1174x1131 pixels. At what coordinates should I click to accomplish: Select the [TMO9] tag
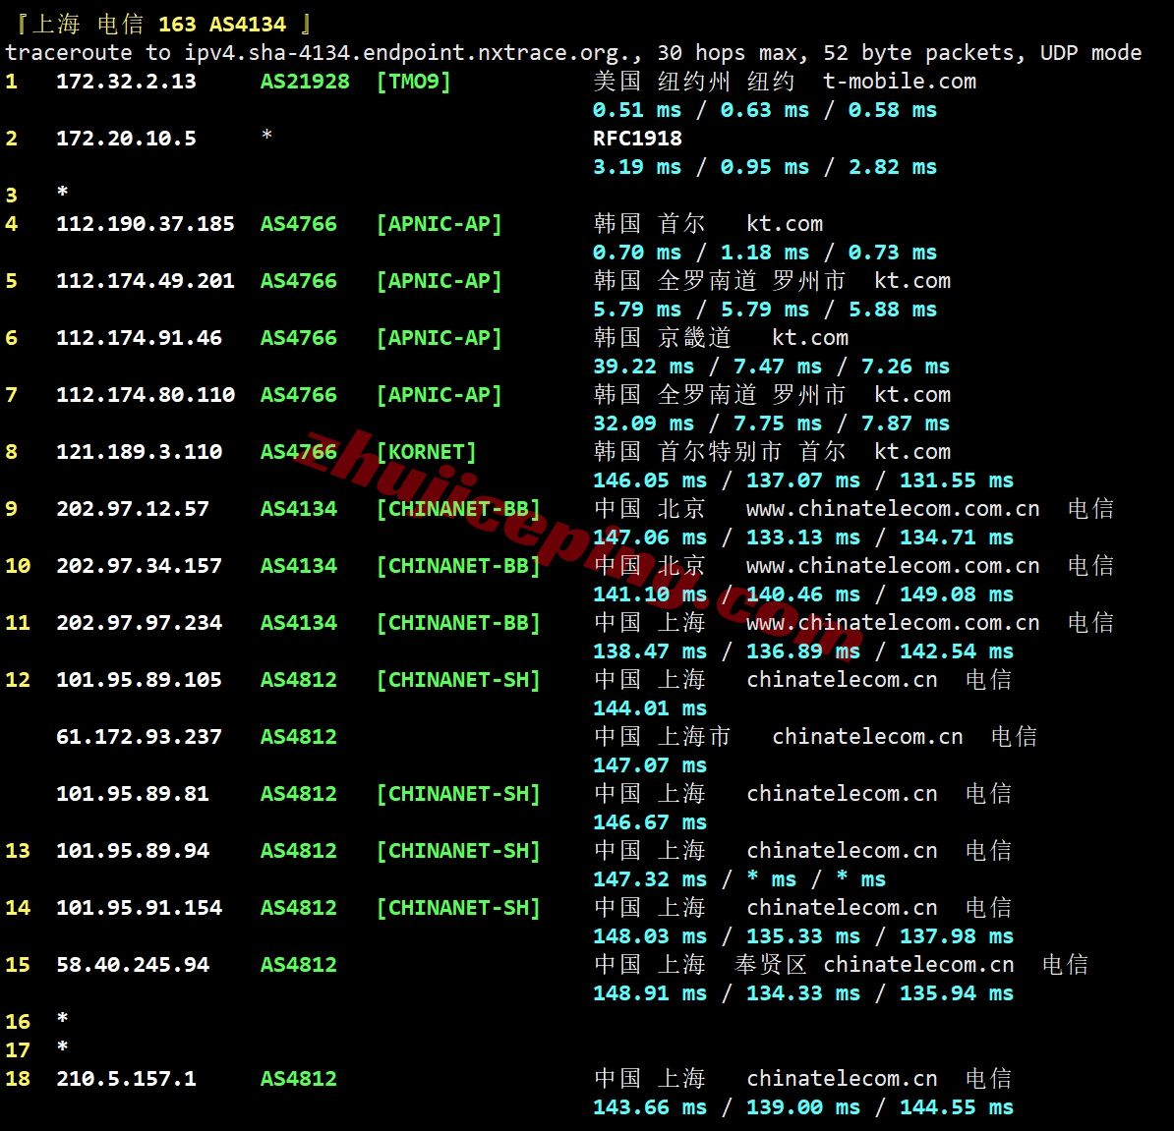413,81
